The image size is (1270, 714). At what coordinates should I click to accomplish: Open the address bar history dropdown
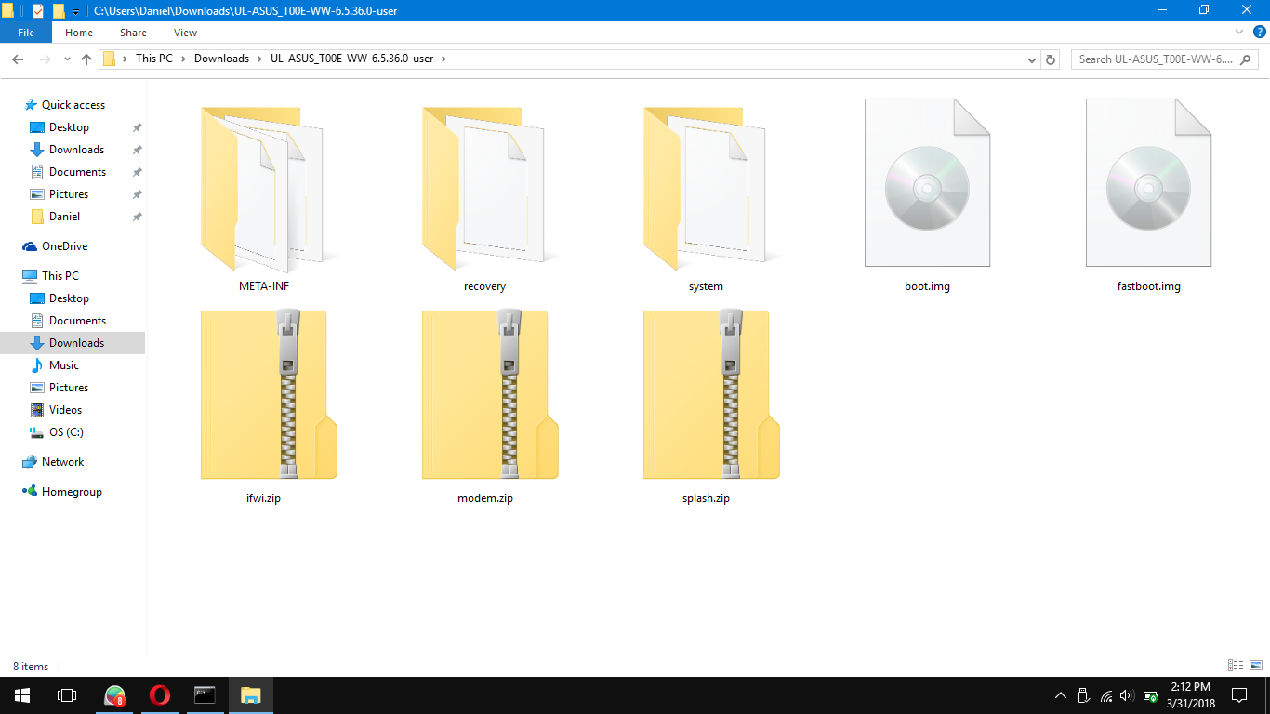(1031, 59)
